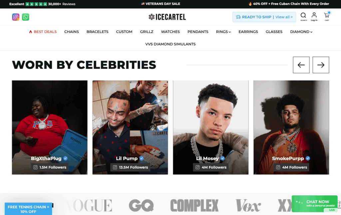Open the Chains category
Screen dimensions: 341x215
pos(72,32)
